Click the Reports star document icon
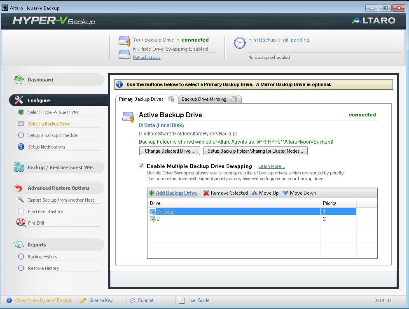The height and width of the screenshot is (309, 409). (19, 244)
